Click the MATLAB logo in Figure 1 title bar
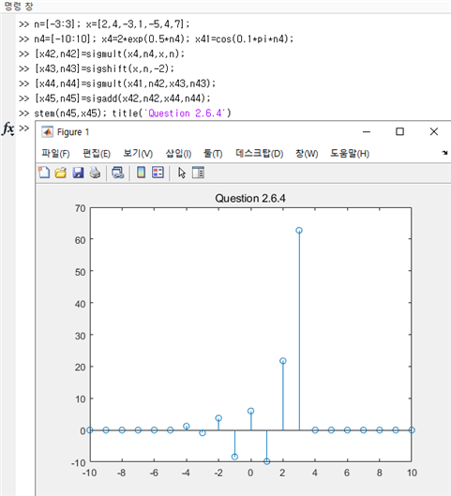Viewport: 451px width, 496px height. (48, 132)
